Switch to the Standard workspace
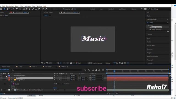 point(111,9)
